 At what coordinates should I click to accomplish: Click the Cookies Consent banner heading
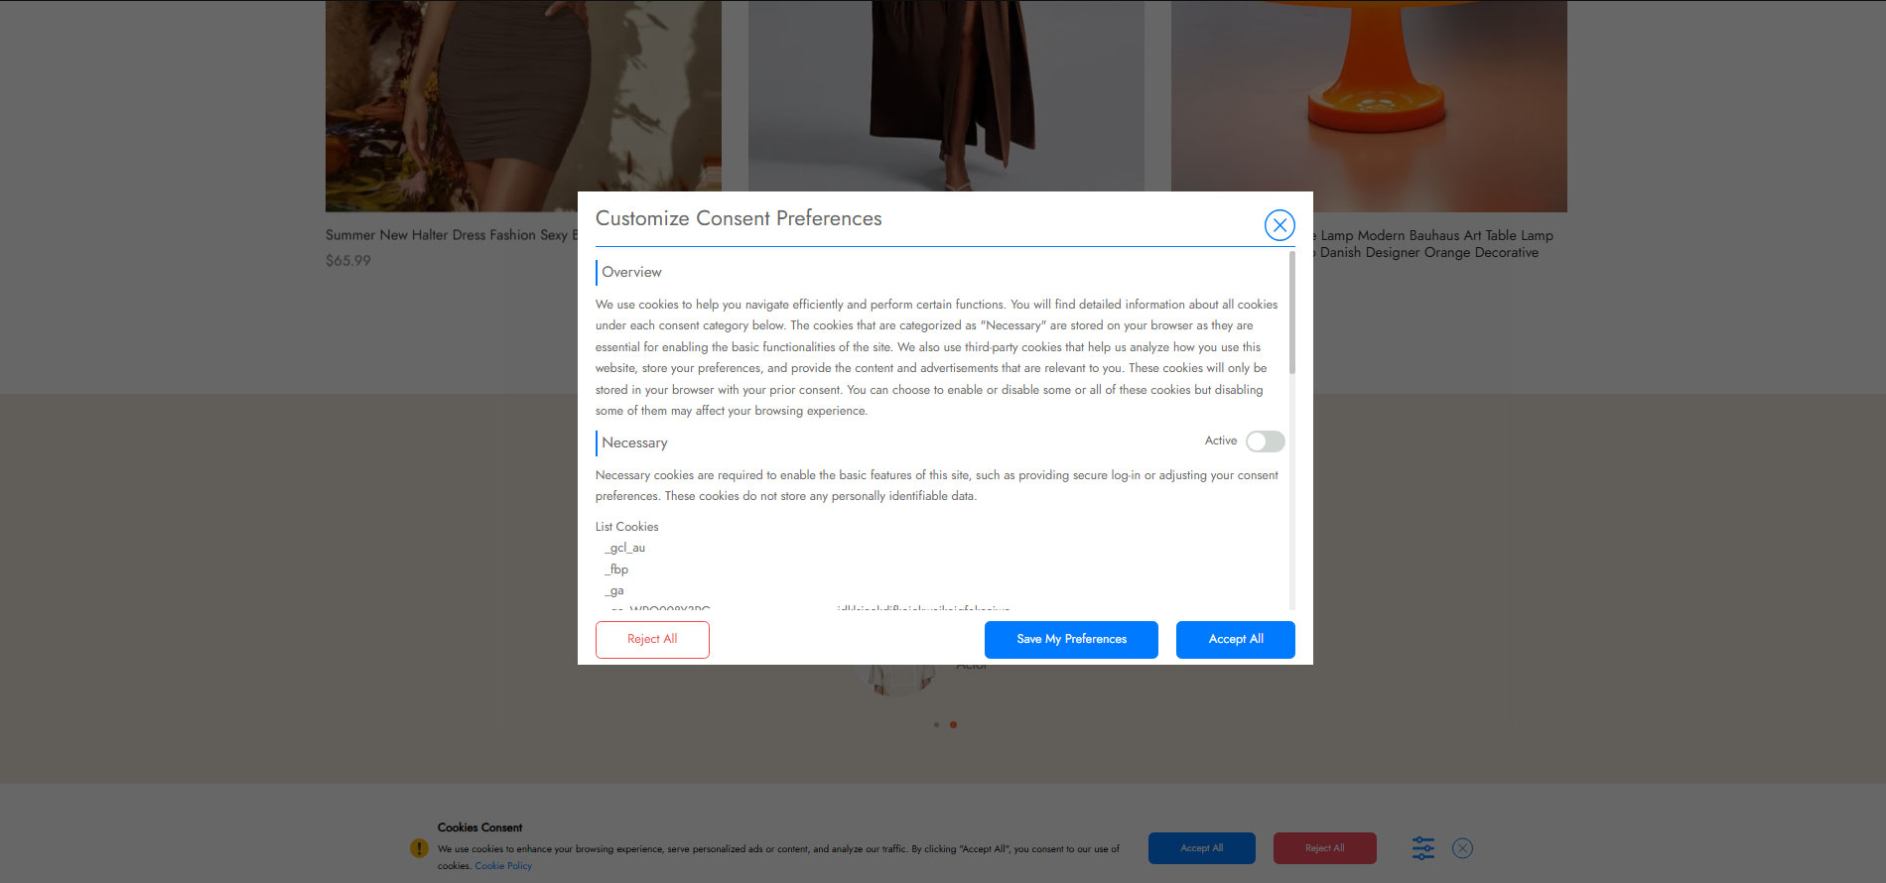pos(479,827)
